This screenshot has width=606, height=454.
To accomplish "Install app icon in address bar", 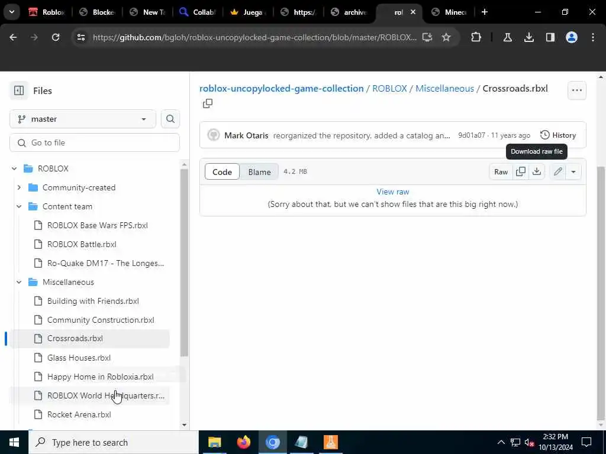I will coord(427,37).
